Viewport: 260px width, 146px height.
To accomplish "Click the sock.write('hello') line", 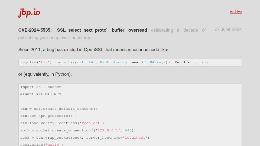I will tap(42, 144).
